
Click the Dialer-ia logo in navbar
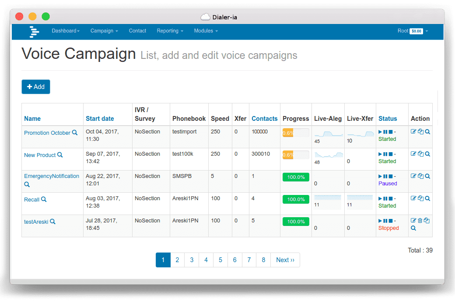(x=34, y=32)
